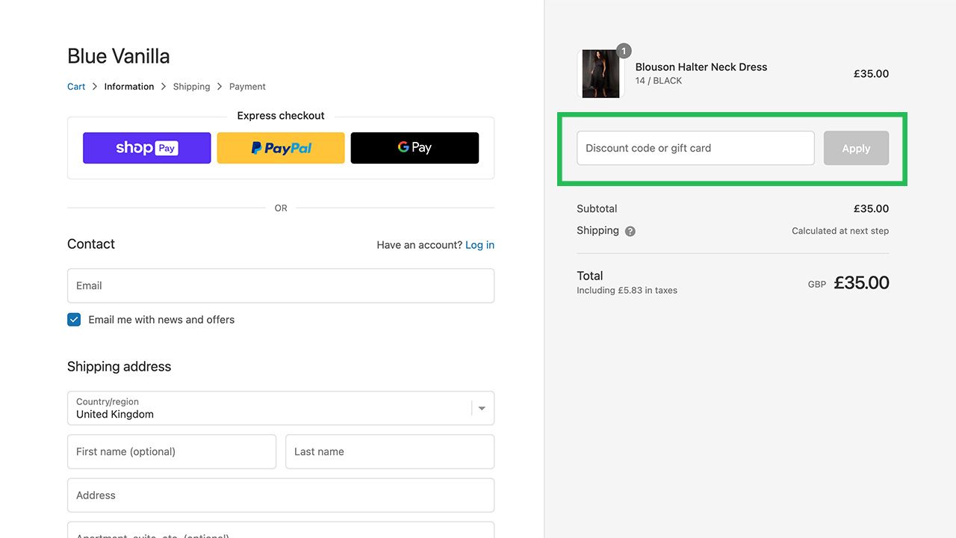Go back to Cart in breadcrumb

(x=76, y=87)
